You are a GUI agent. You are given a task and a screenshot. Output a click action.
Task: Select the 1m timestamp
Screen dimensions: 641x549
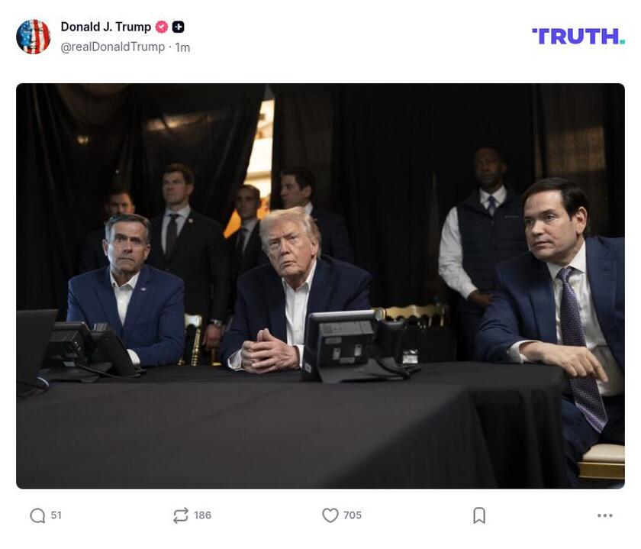pyautogui.click(x=182, y=45)
